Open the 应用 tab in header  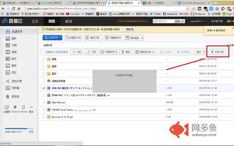tap(68, 21)
